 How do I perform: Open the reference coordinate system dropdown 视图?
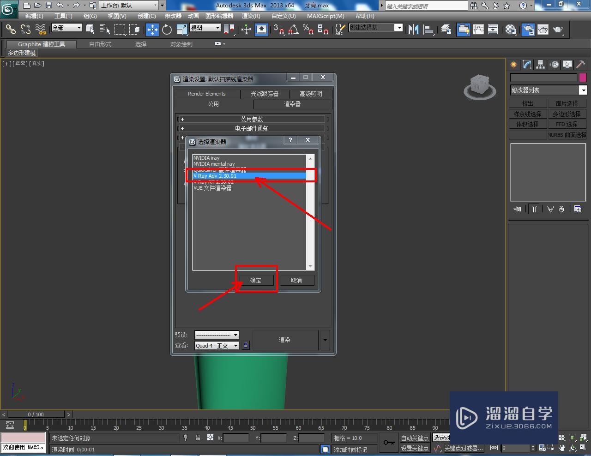pyautogui.click(x=205, y=28)
